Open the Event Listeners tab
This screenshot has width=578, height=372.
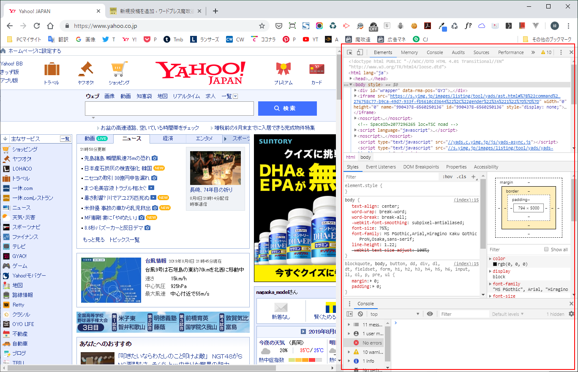click(381, 167)
